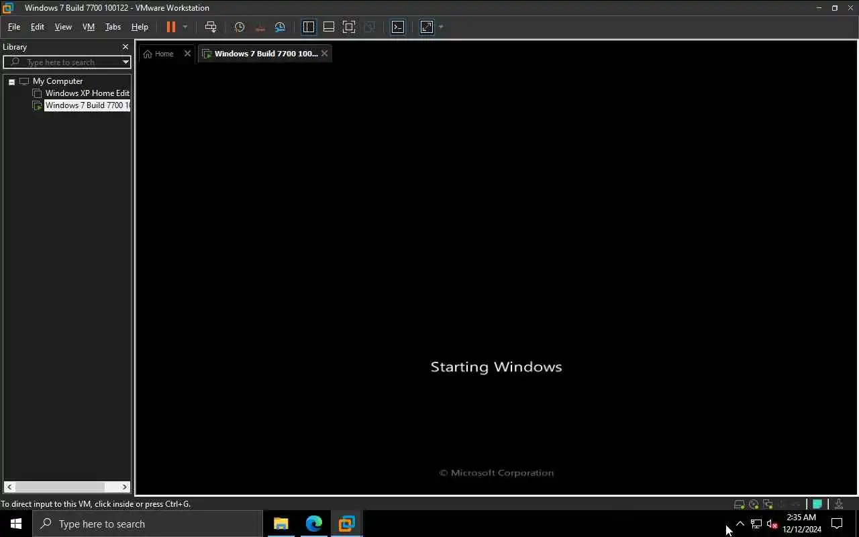Collapse the My Computer tree node

pos(11,81)
